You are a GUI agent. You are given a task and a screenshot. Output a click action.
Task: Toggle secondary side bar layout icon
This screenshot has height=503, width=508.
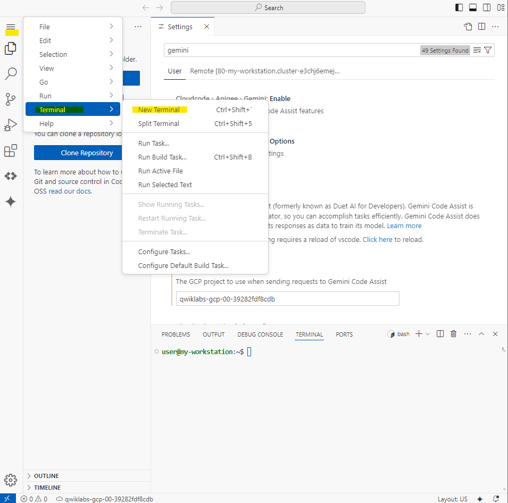[x=487, y=7]
